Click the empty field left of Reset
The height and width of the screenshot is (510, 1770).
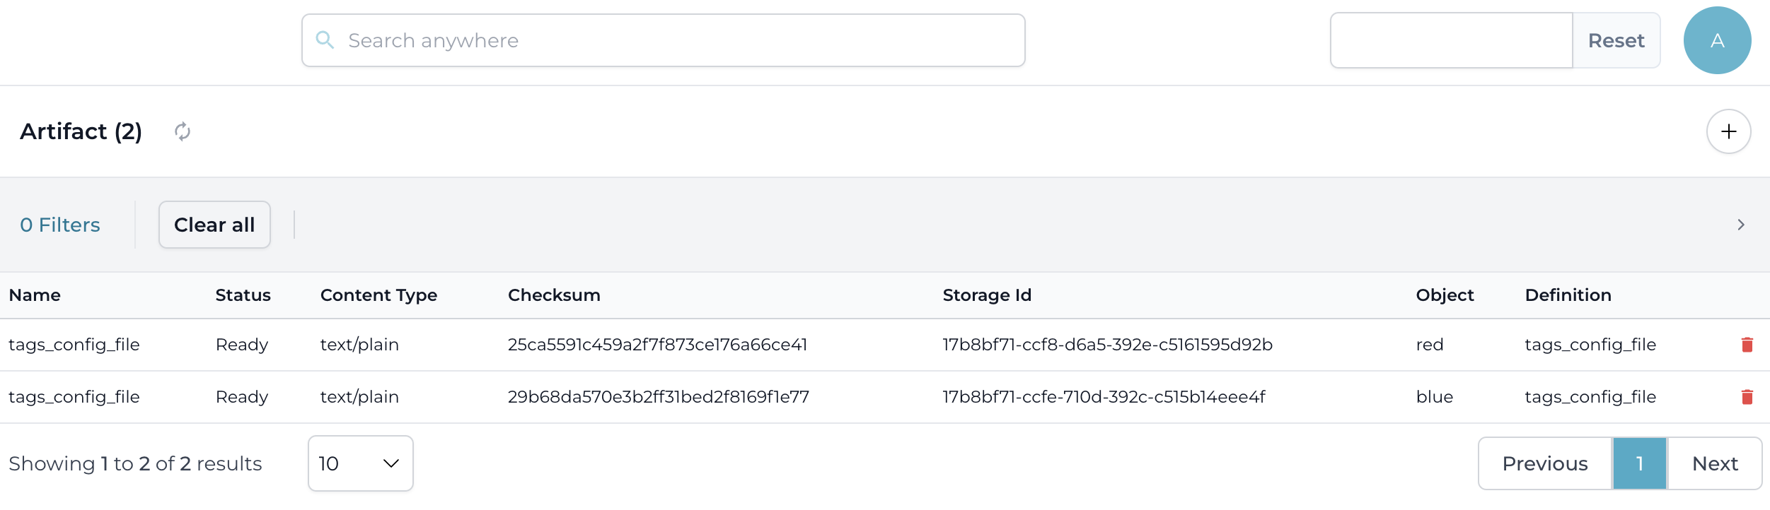tap(1450, 40)
